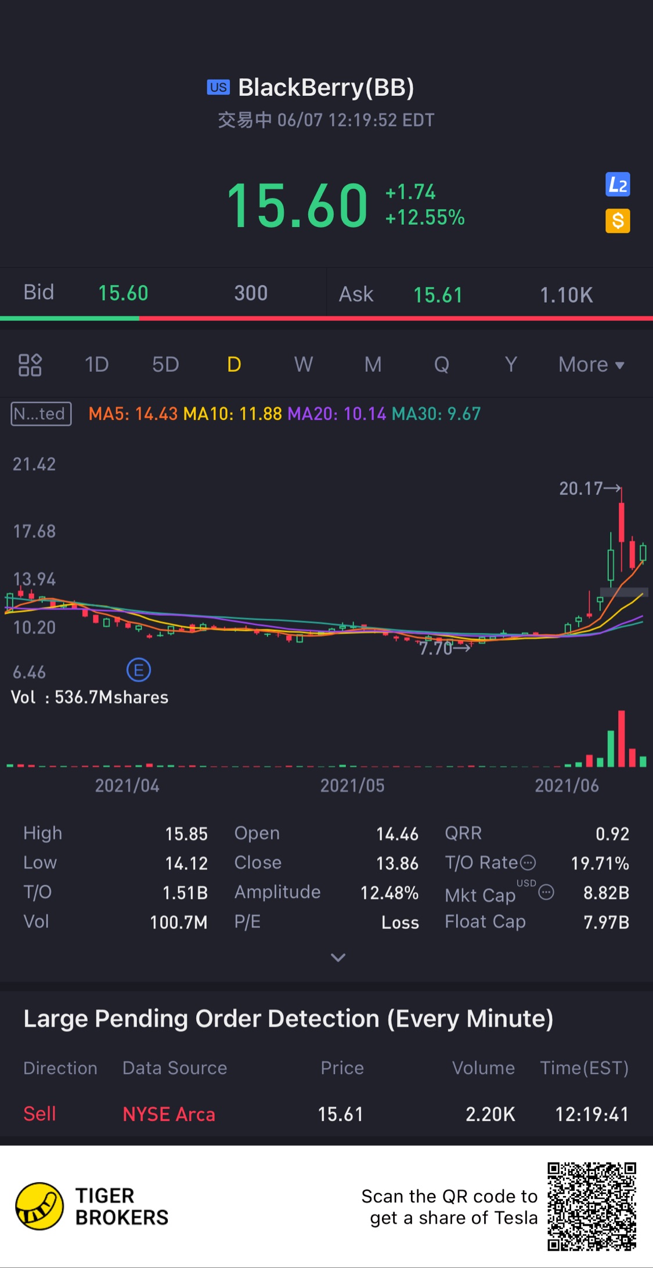Screen dimensions: 653x1268
Task: Tap the Low value 14.12
Action: click(x=186, y=863)
